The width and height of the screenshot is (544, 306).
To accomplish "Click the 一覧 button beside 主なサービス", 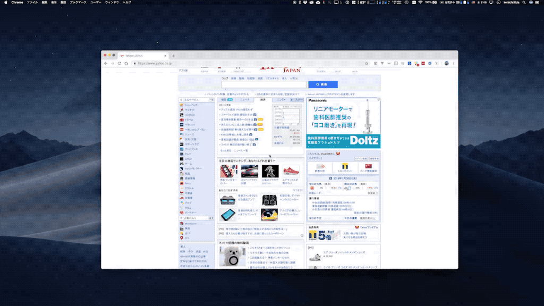I will click(211, 100).
